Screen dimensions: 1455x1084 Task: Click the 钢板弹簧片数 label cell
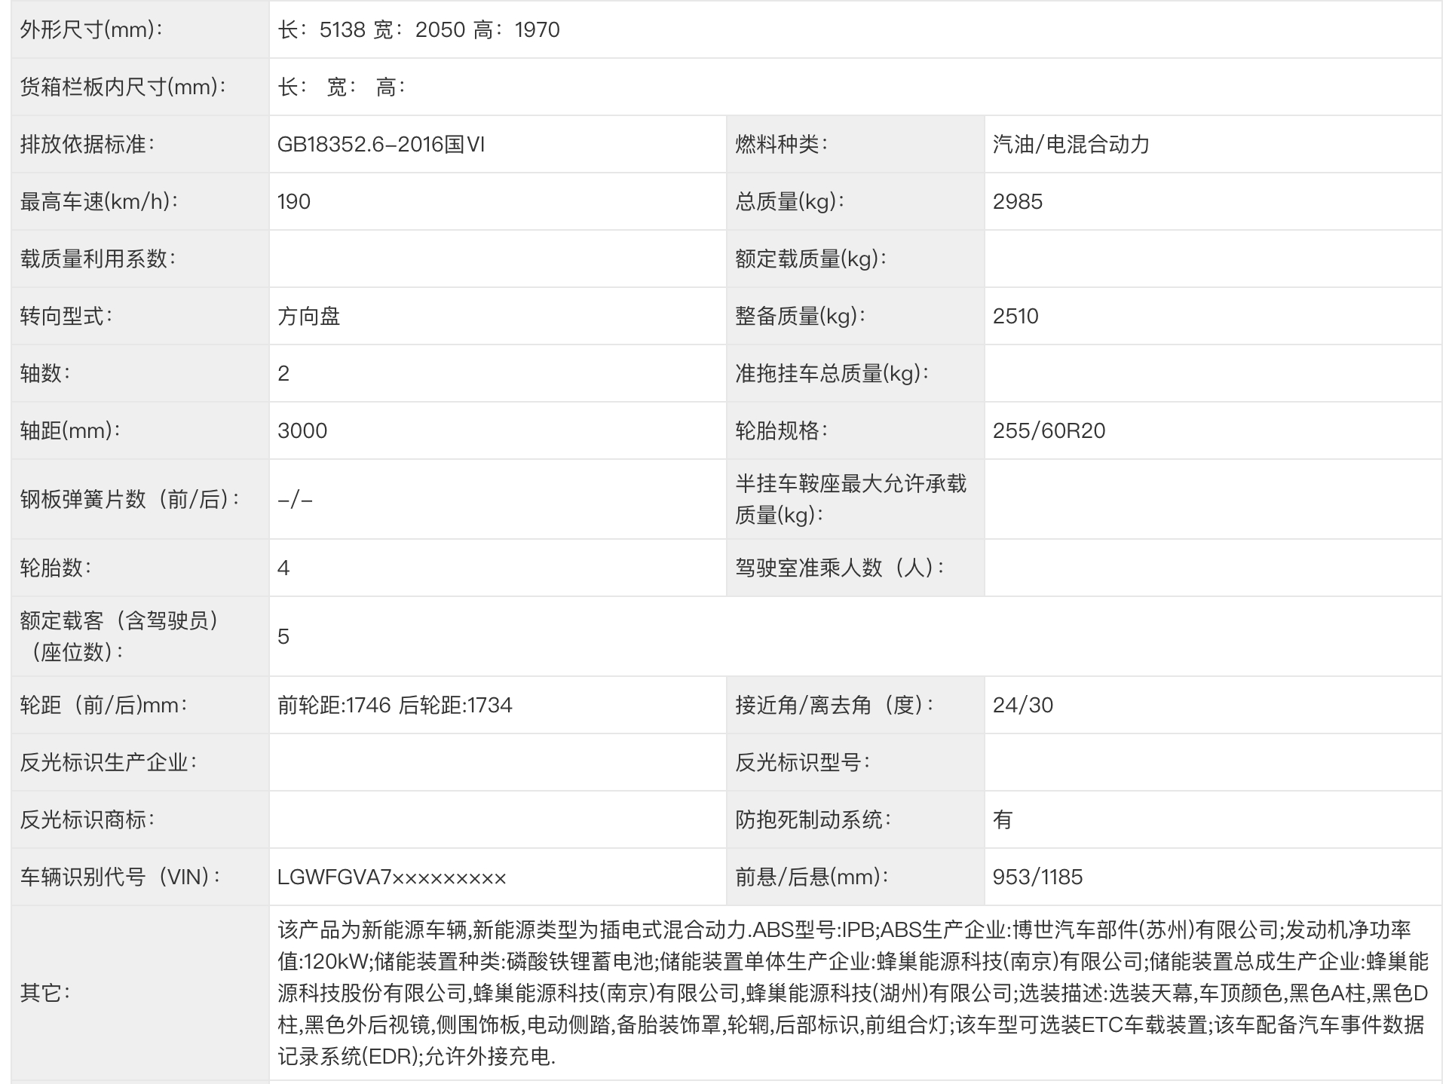(130, 499)
